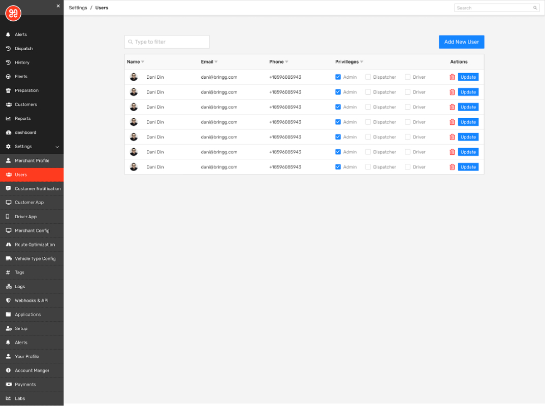Open the Alerts item above Dispatch

(31, 35)
